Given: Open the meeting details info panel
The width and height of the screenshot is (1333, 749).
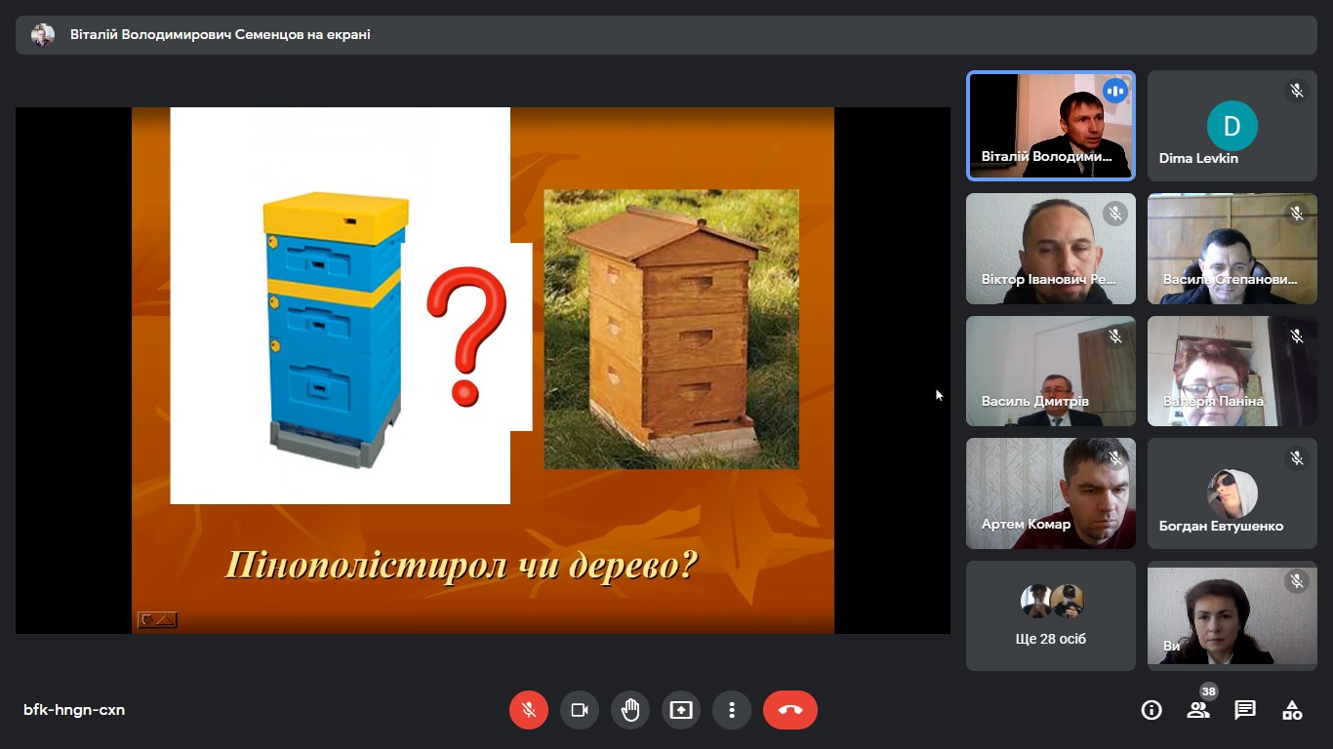Looking at the screenshot, I should (1151, 710).
